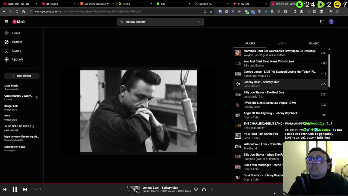Viewport: 348px width, 196px height.
Task: Open browser home page
Action: point(23,11)
